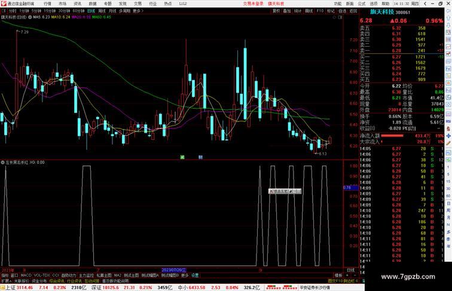
Task: Expand the 扩展 panel toggle
Action: coord(6,281)
